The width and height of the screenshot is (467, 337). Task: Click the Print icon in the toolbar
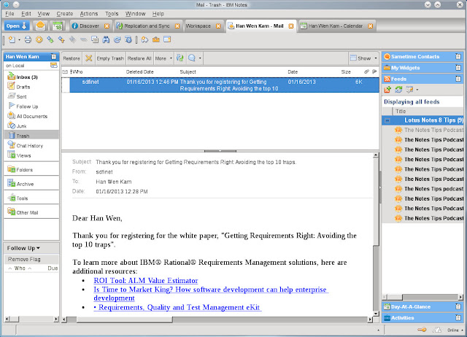pos(28,39)
